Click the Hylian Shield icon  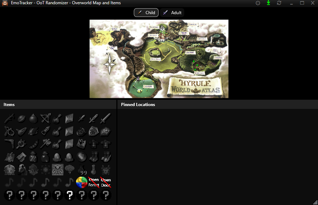93,131
